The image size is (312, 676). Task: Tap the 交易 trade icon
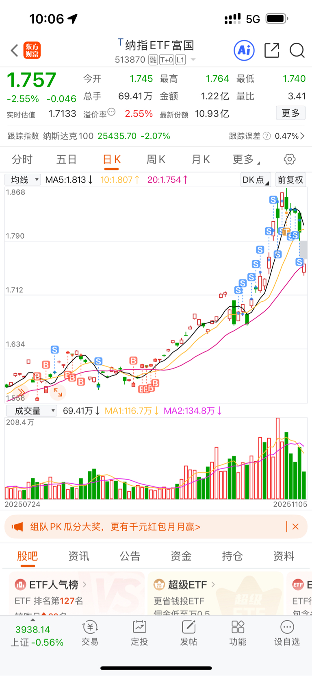(90, 634)
